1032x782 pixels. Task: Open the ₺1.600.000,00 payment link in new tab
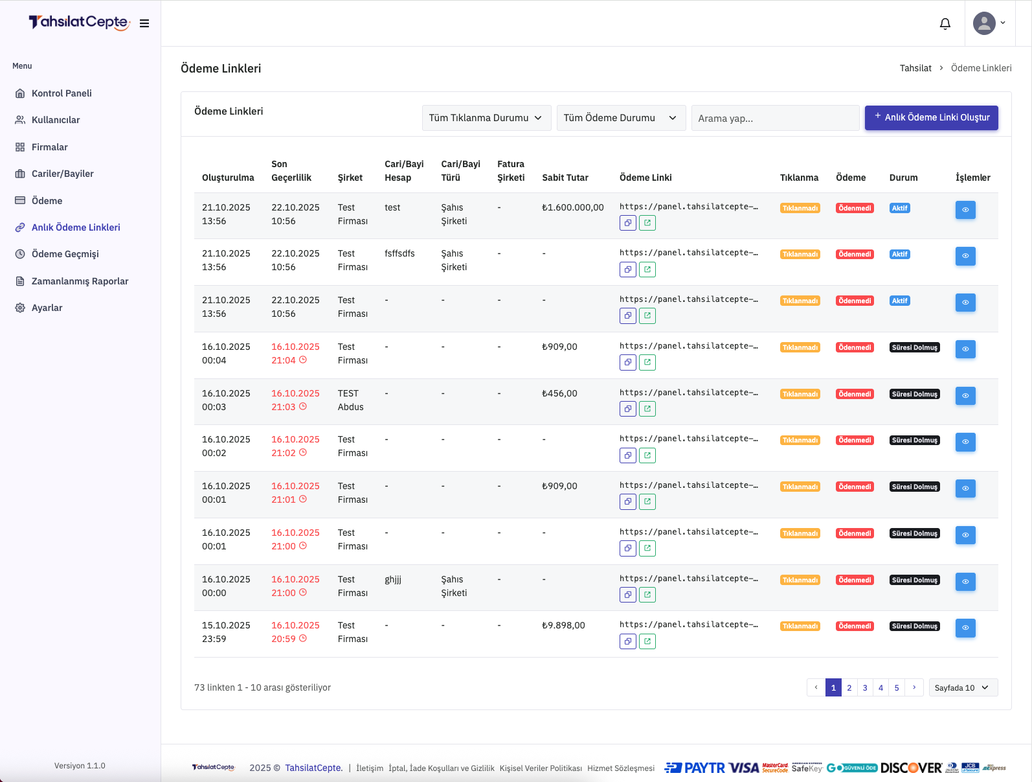[x=647, y=223]
